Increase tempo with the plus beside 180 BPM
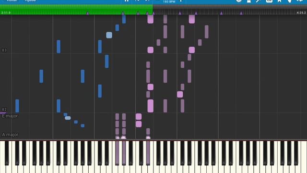Viewport: 307px width, 173px height. pyautogui.click(x=181, y=1)
